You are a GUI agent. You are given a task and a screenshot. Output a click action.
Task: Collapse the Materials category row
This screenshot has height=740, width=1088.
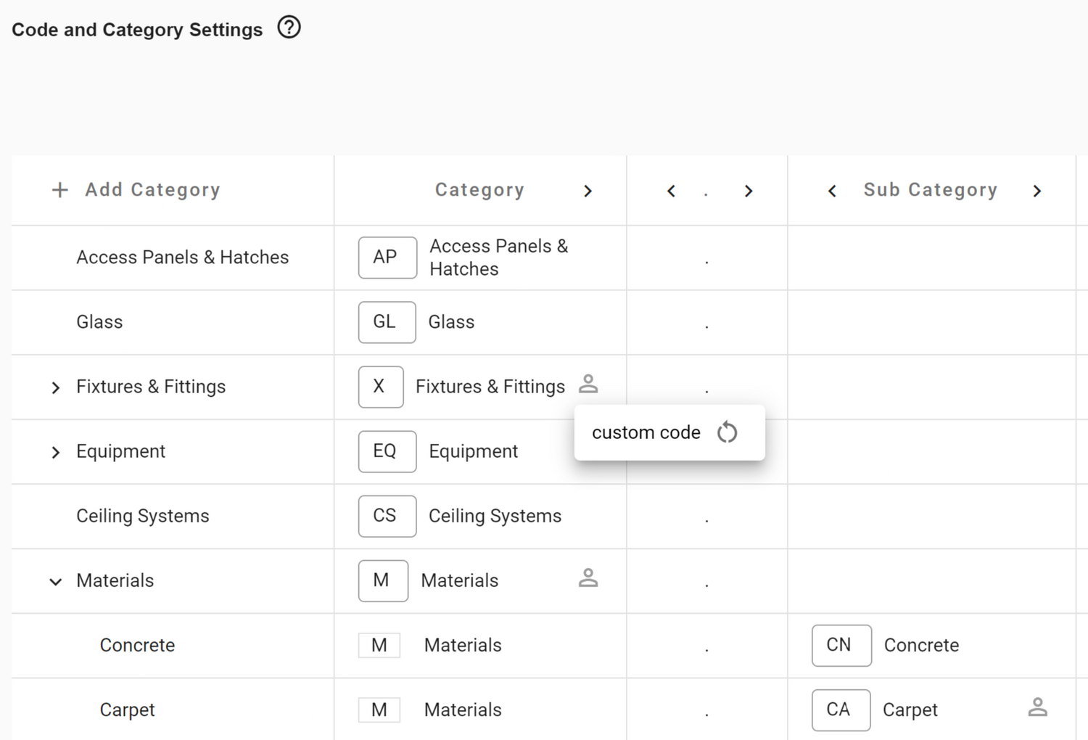coord(56,581)
